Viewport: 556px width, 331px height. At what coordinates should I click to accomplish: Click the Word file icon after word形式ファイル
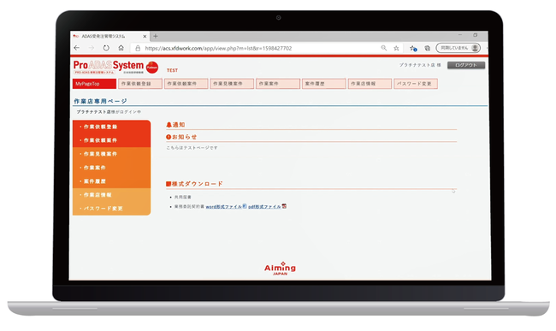click(x=245, y=206)
